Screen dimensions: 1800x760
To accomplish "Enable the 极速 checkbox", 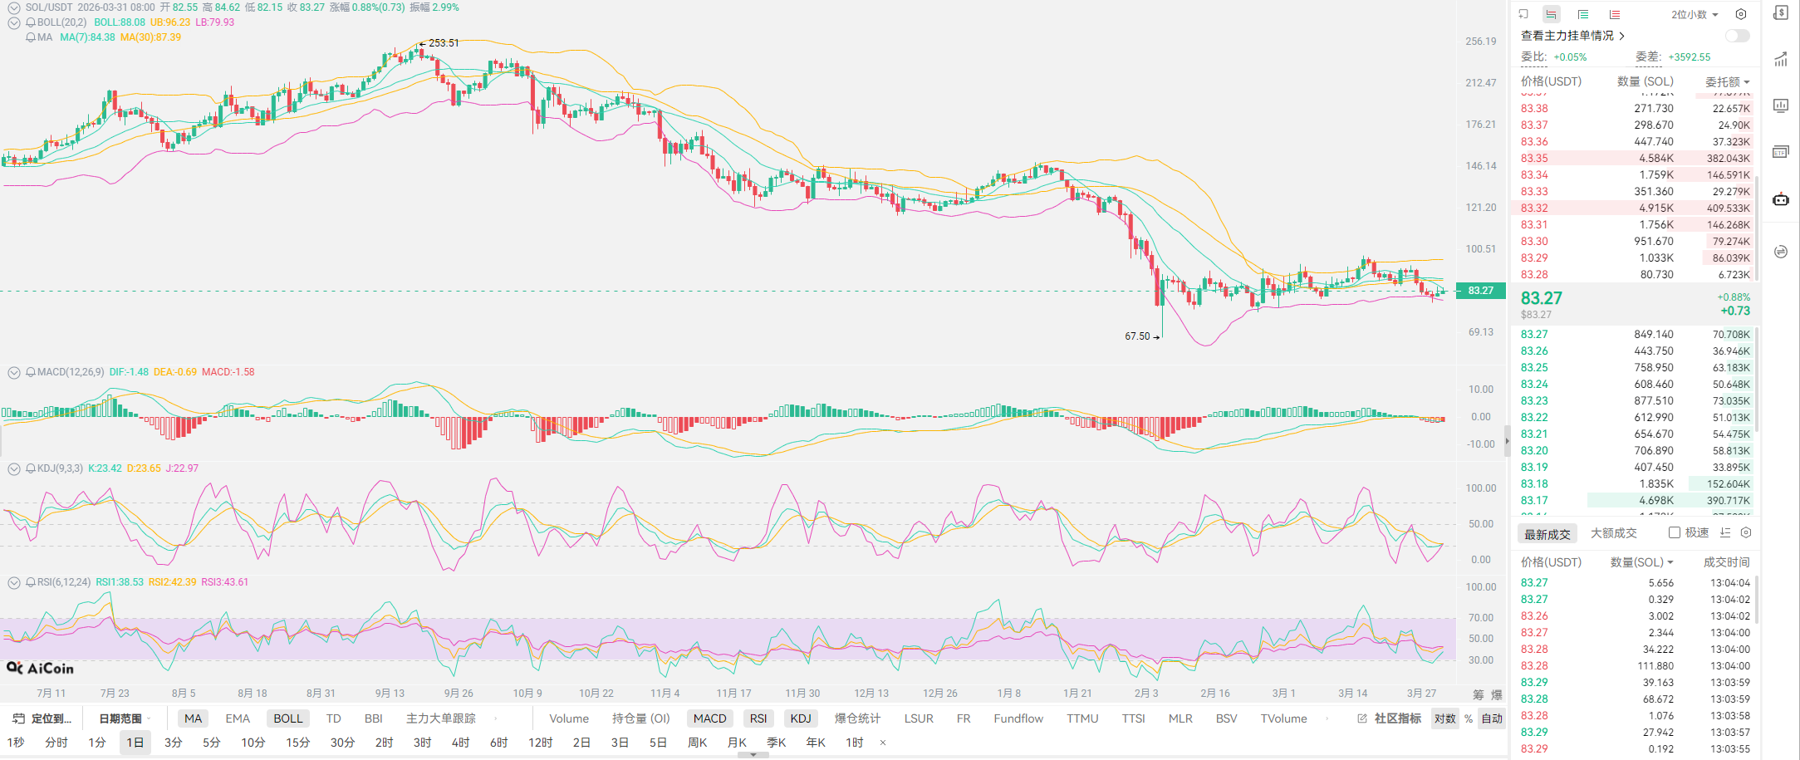I will [1675, 532].
